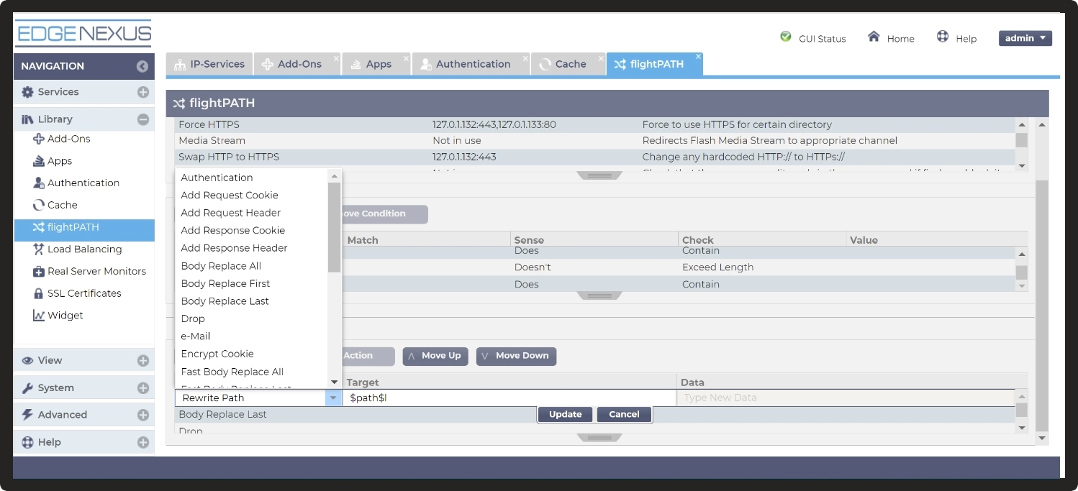
Task: Select flightPATH in the Library sidebar
Action: (83, 230)
